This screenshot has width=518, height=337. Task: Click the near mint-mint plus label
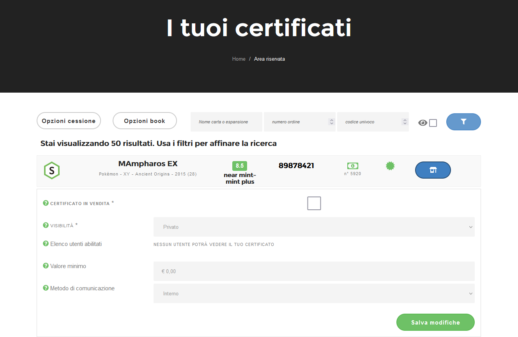[x=240, y=178]
